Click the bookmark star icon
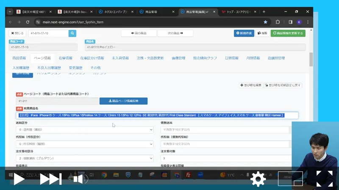Screen dimensions: 339x190 pyautogui.click(x=266, y=22)
